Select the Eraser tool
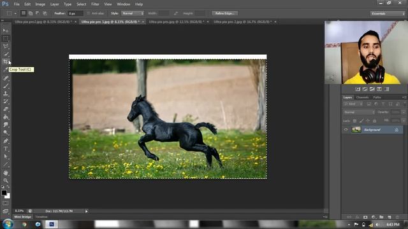 coord(6,109)
